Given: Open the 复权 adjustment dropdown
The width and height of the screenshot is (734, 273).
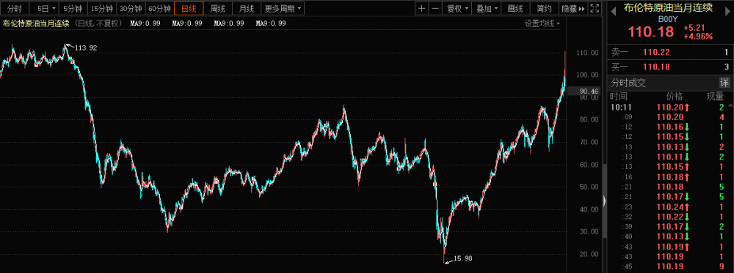Looking at the screenshot, I should click(x=457, y=8).
